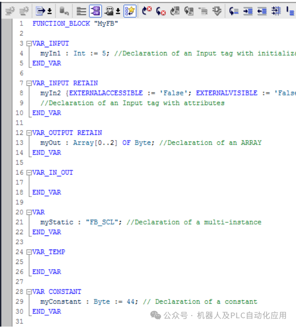Click the value 44 on line 29
The height and width of the screenshot is (327, 296).
[131, 302]
